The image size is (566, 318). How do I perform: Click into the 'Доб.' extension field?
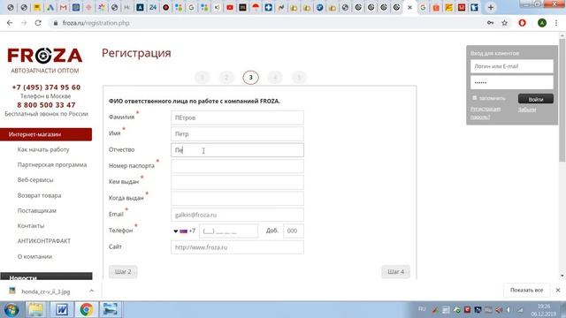[x=294, y=231]
